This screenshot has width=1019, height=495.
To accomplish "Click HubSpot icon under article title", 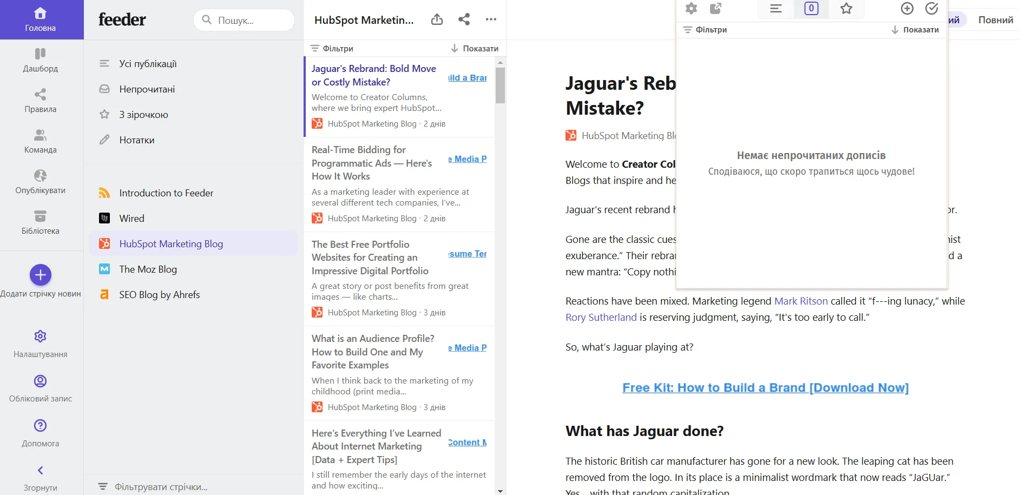I will tap(571, 135).
